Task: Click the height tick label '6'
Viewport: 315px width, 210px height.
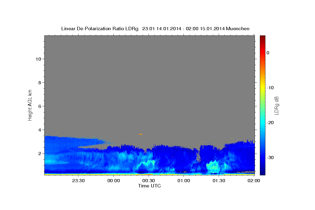Action: (40, 106)
